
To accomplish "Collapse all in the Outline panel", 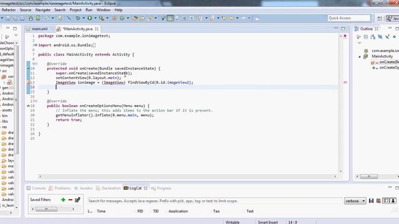I will (x=366, y=37).
